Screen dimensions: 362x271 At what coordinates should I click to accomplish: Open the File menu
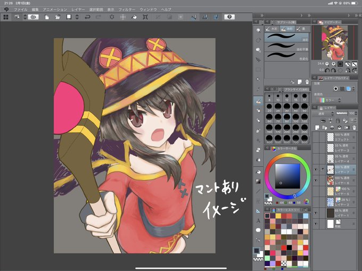21,10
